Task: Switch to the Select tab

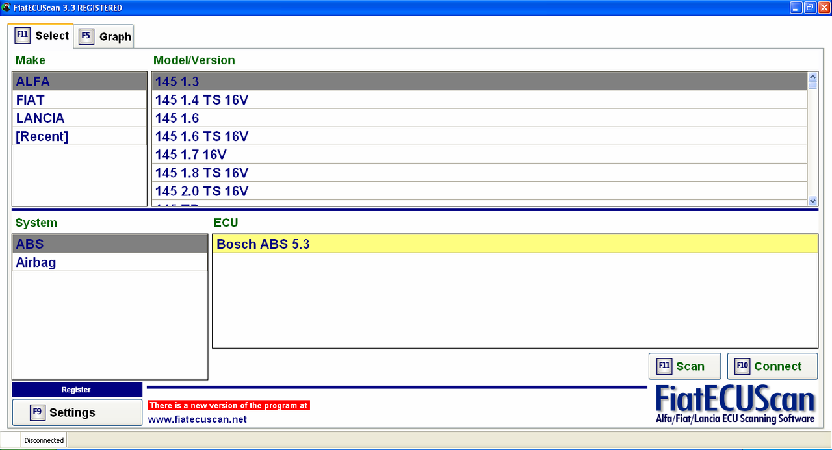Action: (x=40, y=35)
